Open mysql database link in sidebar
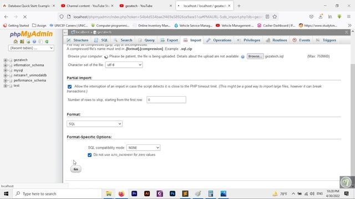This screenshot has width=355, height=199. tap(18, 70)
